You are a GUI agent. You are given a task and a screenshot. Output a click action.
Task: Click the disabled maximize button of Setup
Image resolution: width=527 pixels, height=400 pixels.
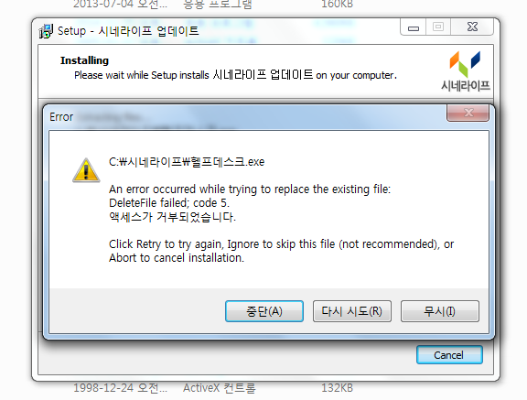pos(438,27)
